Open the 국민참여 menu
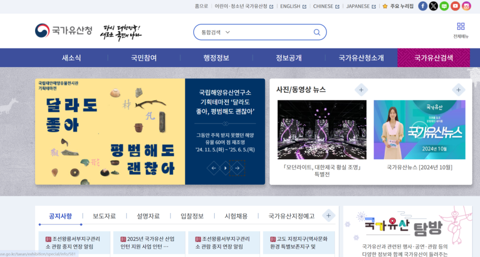Image resolution: width=480 pixels, height=257 pixels. (x=144, y=58)
